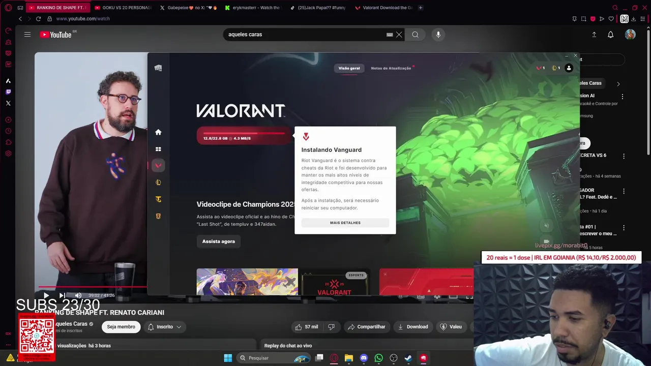Click Compartilhar share button
This screenshot has width=651, height=366.
pos(366,327)
